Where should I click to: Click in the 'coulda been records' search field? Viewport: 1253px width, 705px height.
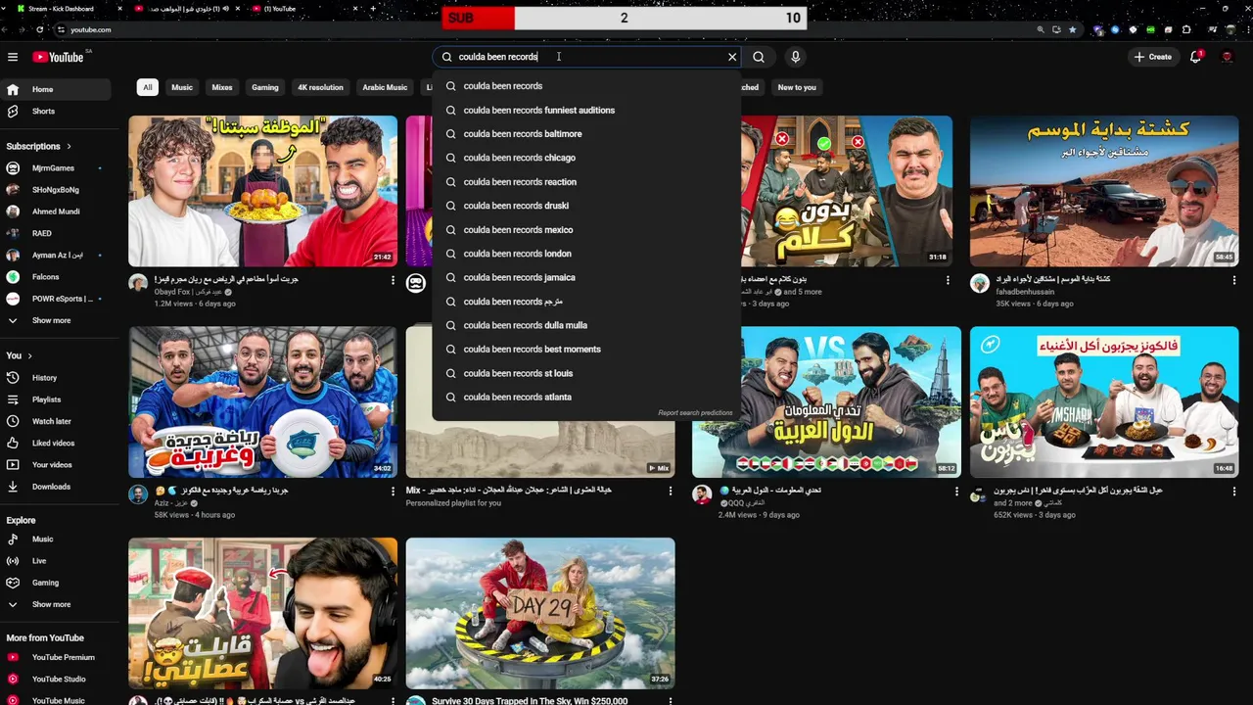coord(585,57)
